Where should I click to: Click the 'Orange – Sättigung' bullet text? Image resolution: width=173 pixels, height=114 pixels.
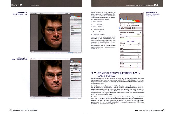tap(99, 32)
